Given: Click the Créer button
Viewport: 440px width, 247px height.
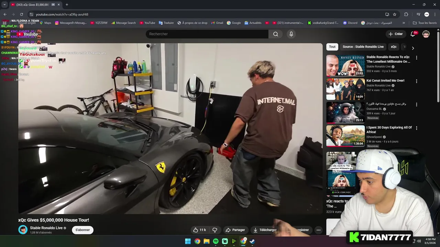Looking at the screenshot, I should [x=395, y=34].
